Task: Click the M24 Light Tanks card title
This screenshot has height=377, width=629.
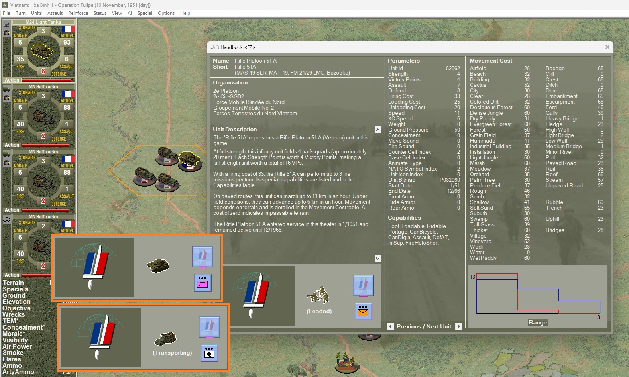Action: pos(43,22)
